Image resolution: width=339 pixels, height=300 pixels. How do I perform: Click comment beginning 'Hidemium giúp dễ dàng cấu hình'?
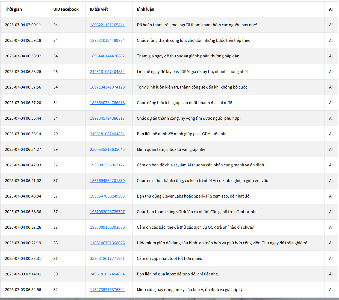coord(222,243)
